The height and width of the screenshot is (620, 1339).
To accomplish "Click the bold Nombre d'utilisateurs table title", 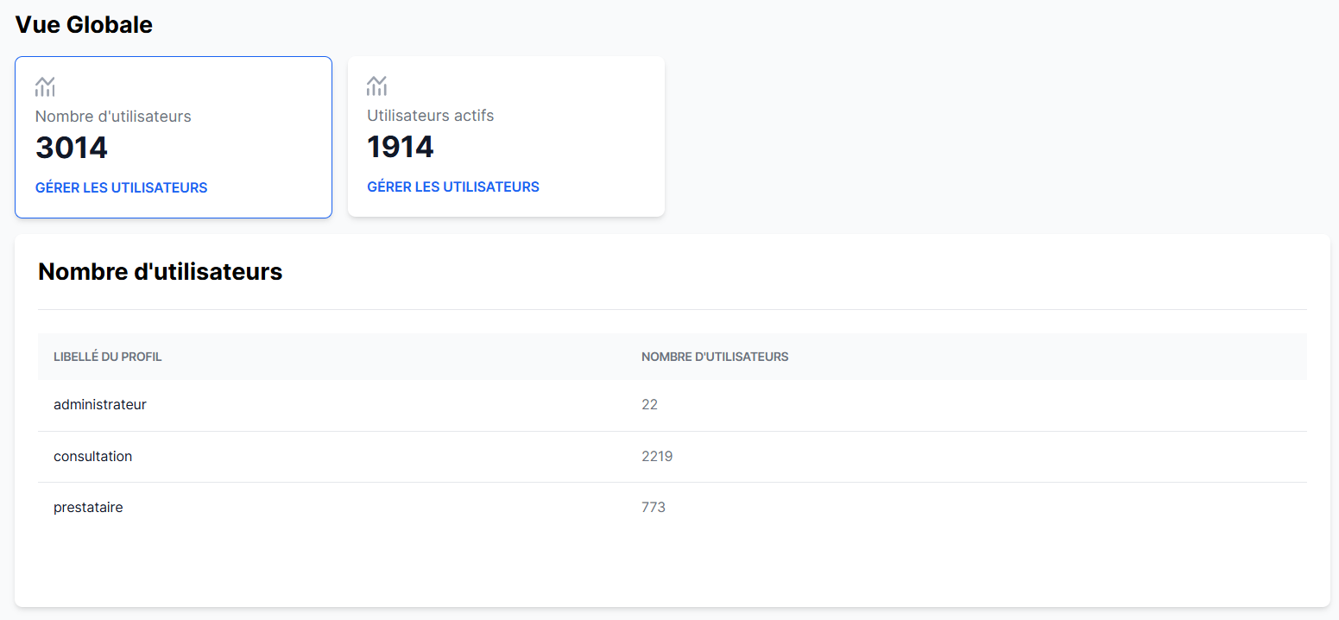I will point(161,272).
